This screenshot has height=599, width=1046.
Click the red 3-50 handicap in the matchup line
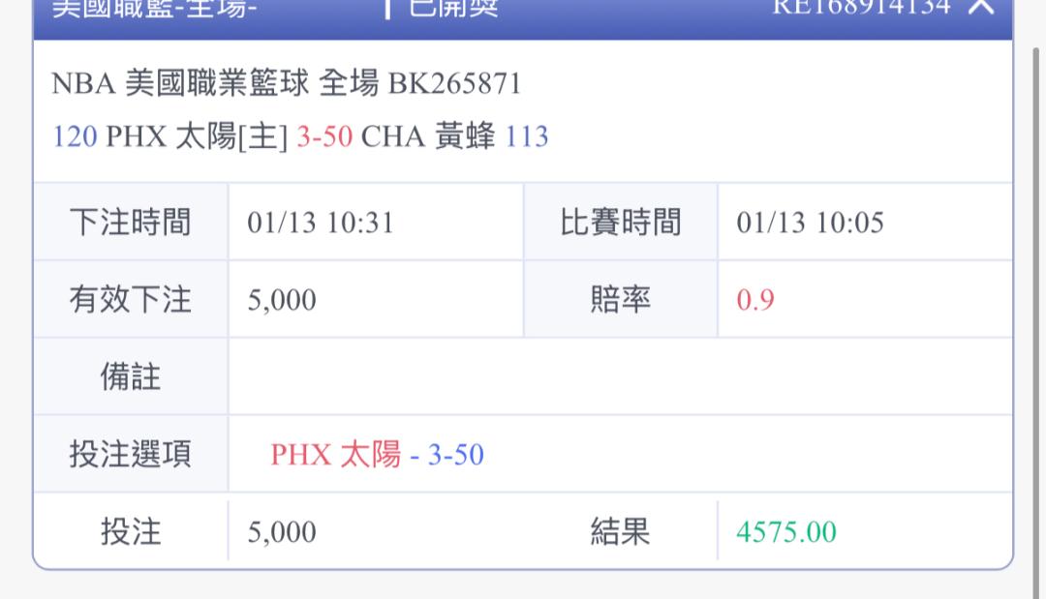point(323,137)
